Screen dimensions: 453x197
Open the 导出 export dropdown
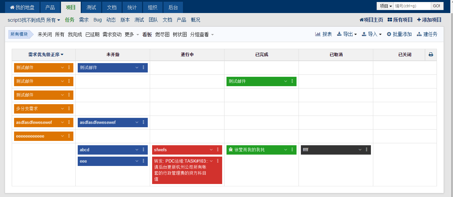tap(347, 34)
